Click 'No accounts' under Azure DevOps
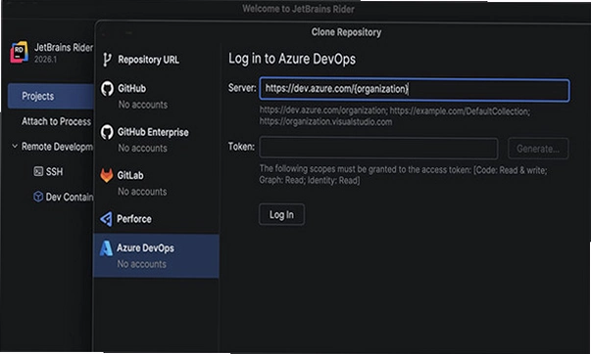 141,264
